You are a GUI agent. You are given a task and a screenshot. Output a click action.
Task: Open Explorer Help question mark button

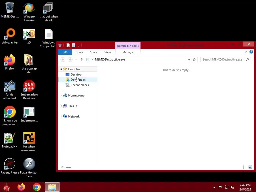(251, 52)
